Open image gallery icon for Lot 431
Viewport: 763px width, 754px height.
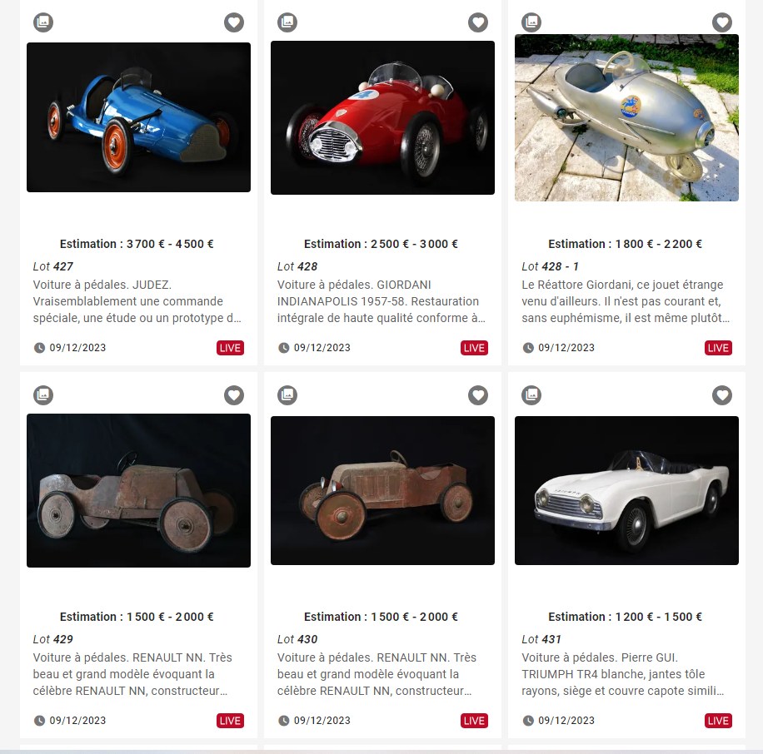coord(531,395)
